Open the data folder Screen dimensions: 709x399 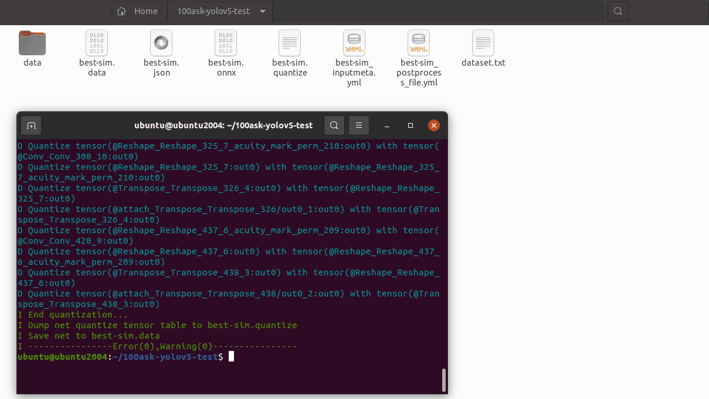(x=32, y=43)
